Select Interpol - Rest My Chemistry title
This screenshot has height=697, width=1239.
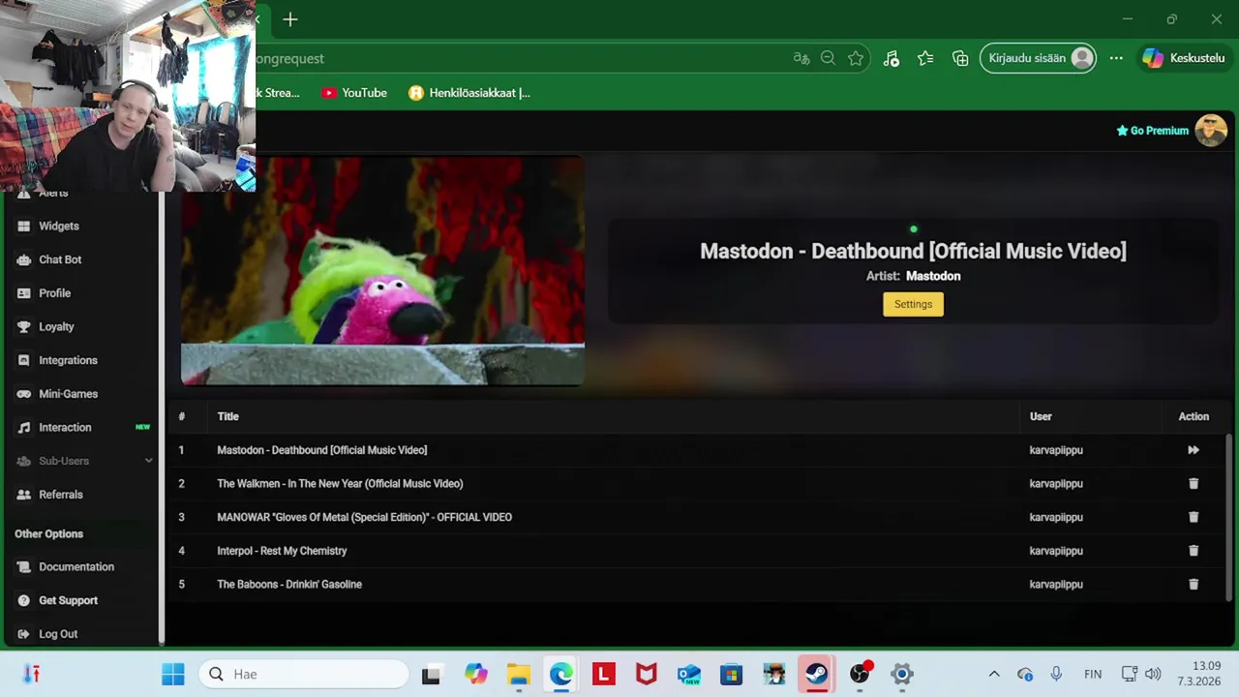[x=282, y=551]
